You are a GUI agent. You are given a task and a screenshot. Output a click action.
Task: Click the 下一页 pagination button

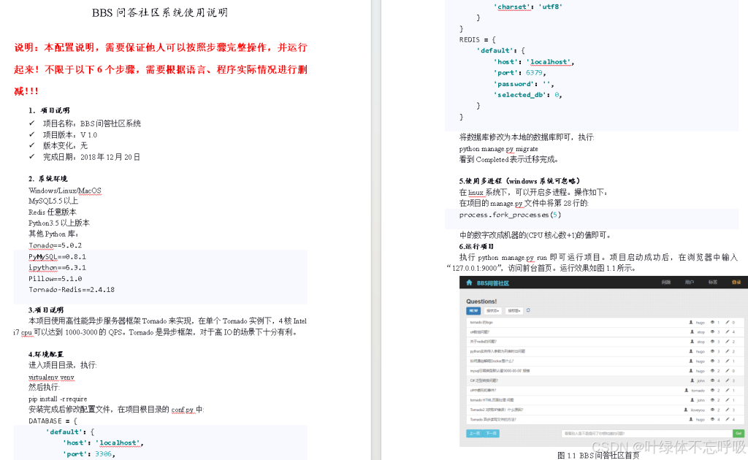coord(491,433)
